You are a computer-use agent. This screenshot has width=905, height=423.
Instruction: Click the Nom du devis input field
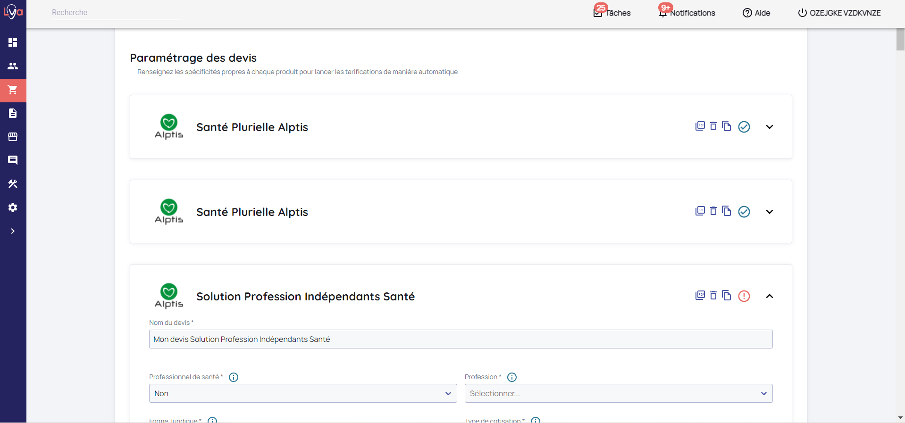(x=461, y=339)
